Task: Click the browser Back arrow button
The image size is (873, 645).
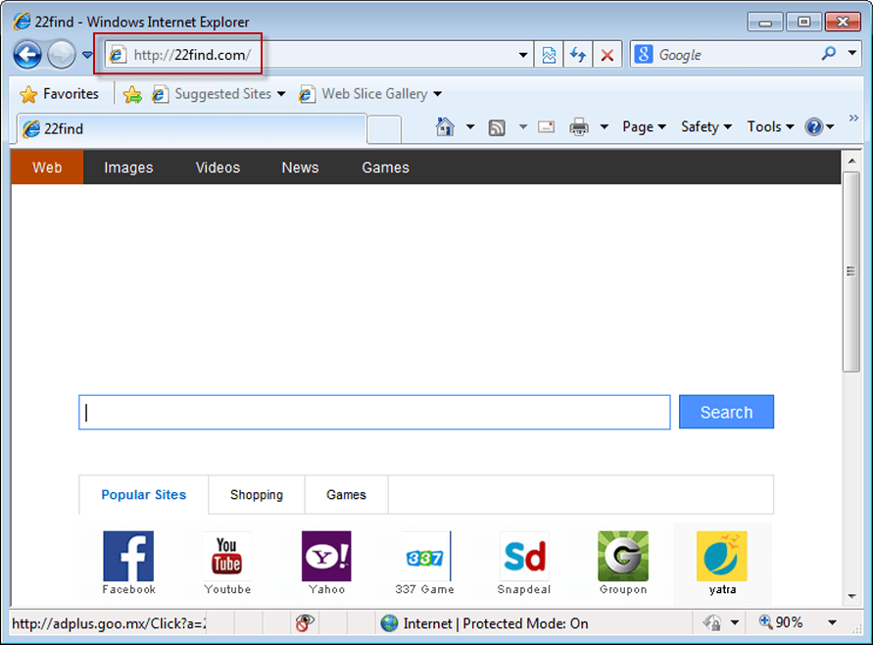Action: point(27,55)
